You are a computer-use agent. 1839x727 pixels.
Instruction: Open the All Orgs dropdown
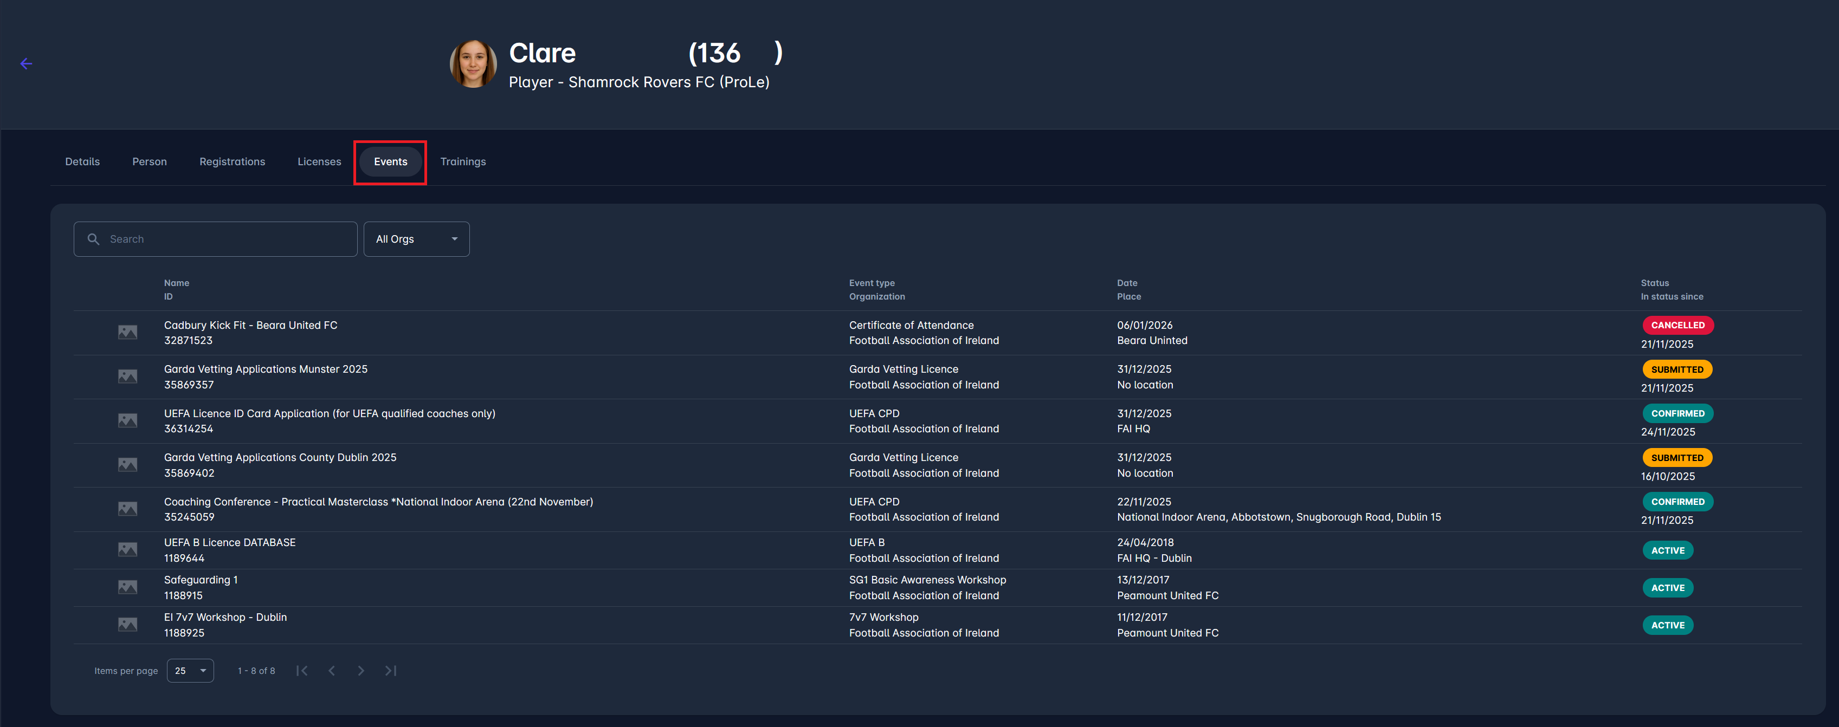point(416,239)
